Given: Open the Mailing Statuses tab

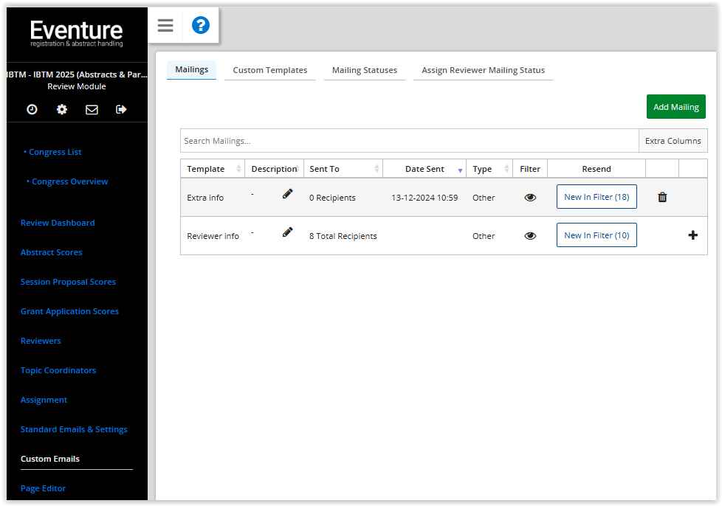Looking at the screenshot, I should pos(364,70).
